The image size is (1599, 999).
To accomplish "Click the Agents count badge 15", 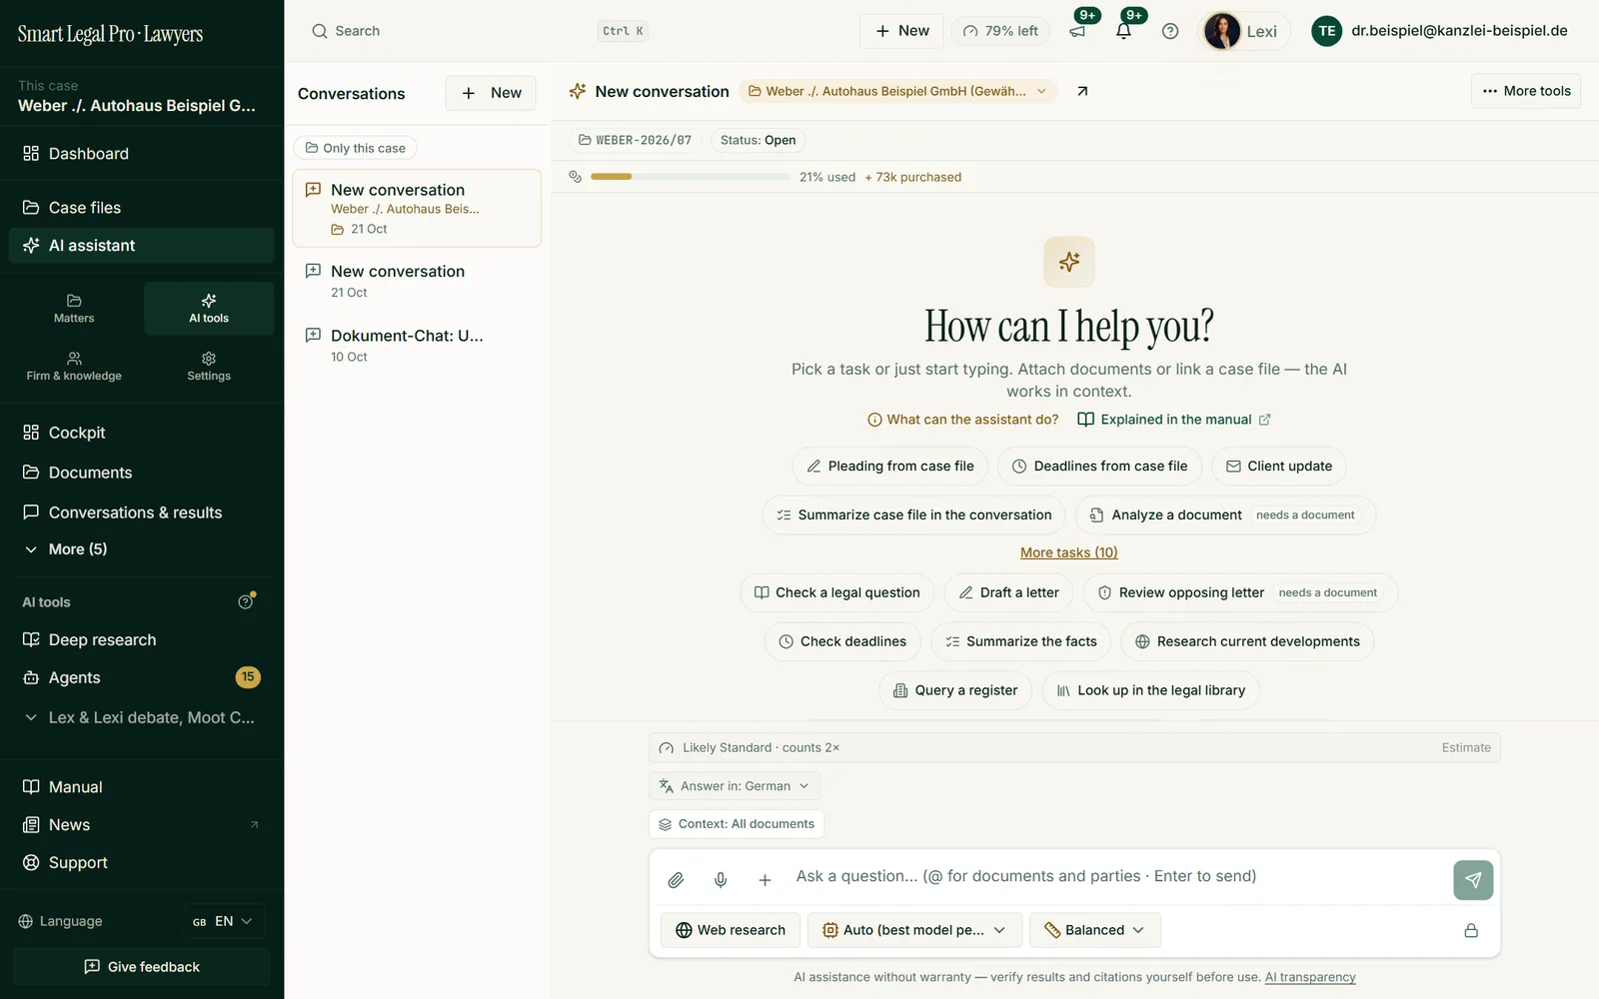I will coord(248,677).
